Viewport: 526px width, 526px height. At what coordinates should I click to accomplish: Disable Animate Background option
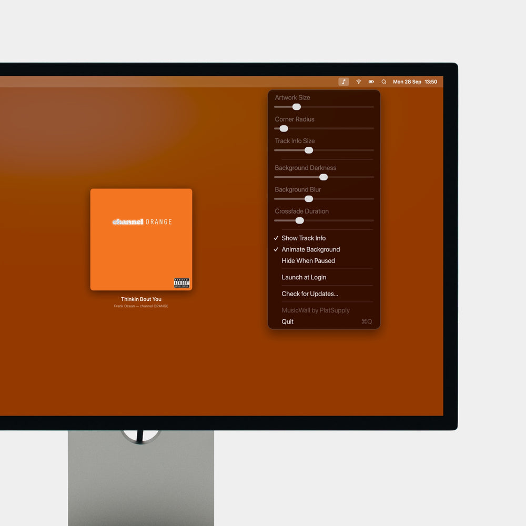tap(323, 249)
